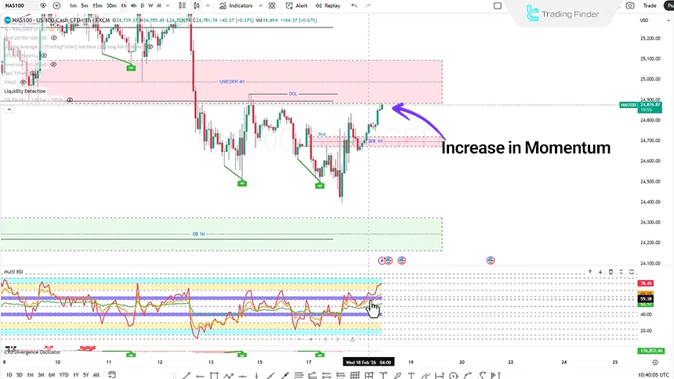Click the undo arrow
Image resolution: width=674 pixels, height=379 pixels.
click(353, 5)
